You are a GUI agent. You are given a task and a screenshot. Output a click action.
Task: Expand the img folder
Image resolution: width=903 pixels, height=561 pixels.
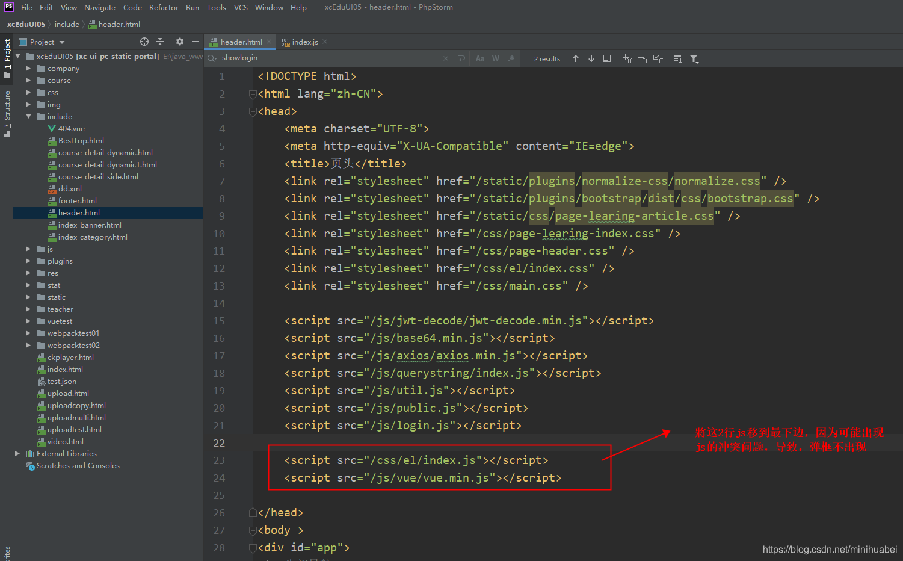click(x=28, y=105)
